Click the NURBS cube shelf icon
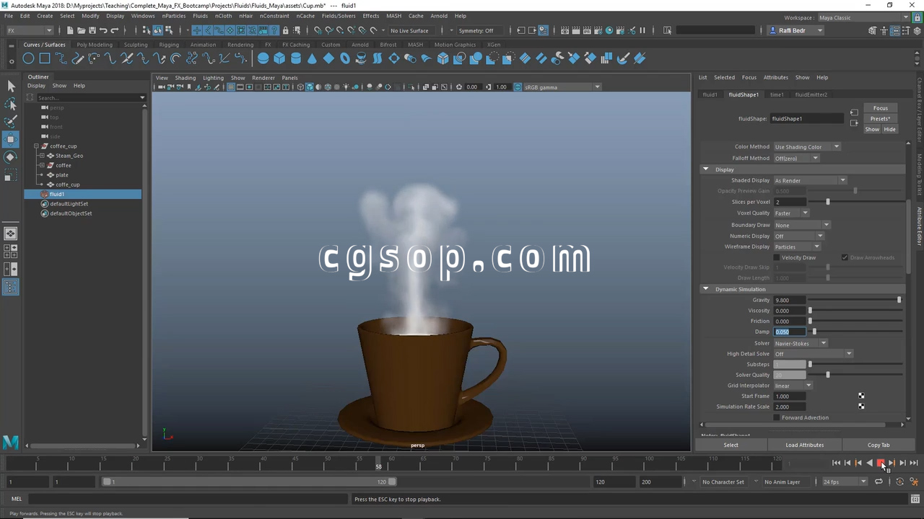 279,58
